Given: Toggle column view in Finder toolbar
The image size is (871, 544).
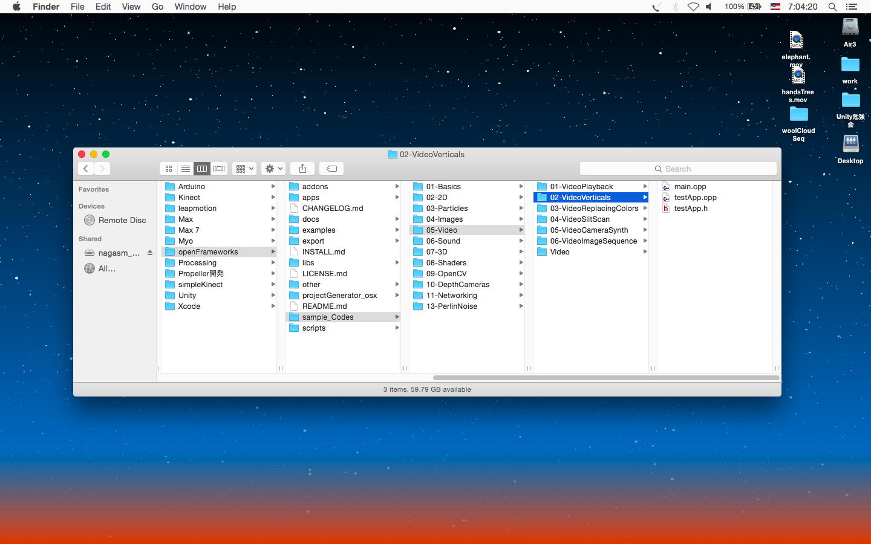Looking at the screenshot, I should (x=202, y=169).
